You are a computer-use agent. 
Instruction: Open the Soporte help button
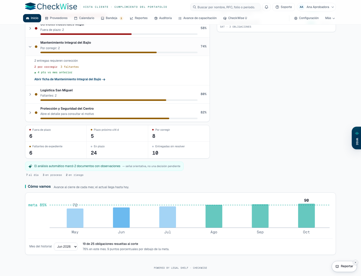284,7
